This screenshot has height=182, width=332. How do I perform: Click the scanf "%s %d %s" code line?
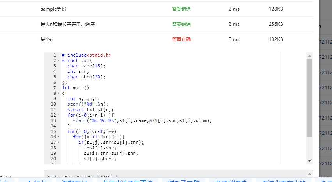(x=142, y=121)
